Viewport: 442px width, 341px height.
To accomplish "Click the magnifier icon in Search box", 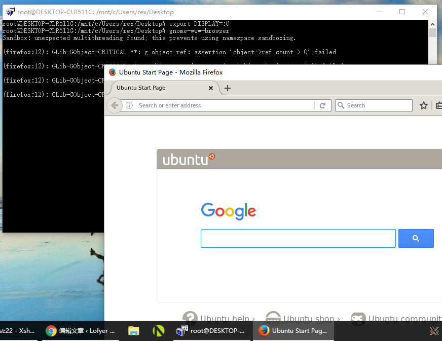I will [341, 105].
